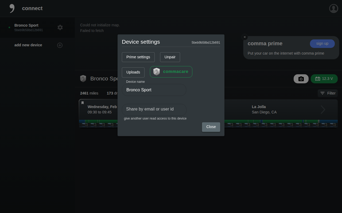
Task: Open the Uploads panel
Action: [133, 72]
